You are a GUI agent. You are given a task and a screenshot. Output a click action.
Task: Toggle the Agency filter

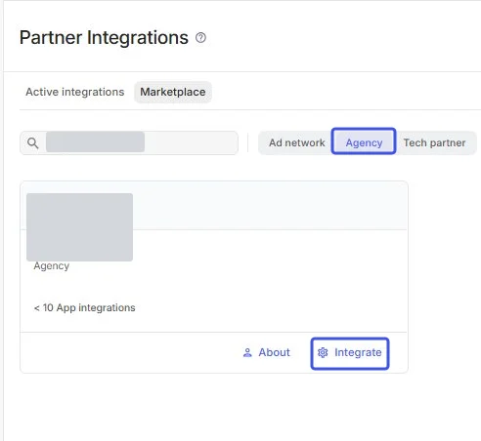tap(364, 141)
